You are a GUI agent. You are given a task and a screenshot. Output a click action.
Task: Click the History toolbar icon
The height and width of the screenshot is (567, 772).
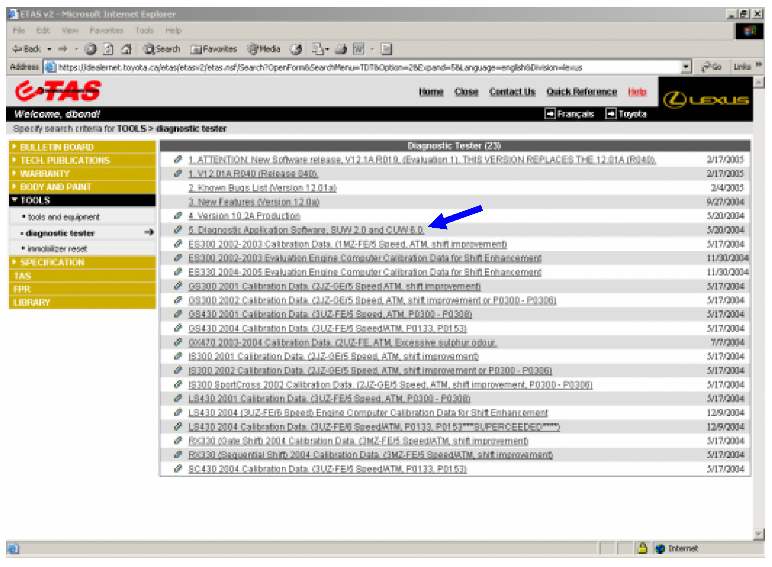point(296,49)
